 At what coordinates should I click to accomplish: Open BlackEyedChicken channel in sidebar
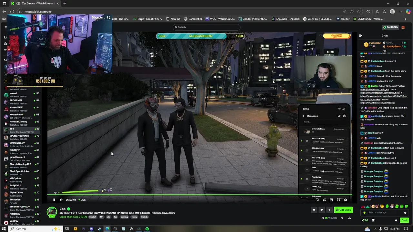pos(21,173)
